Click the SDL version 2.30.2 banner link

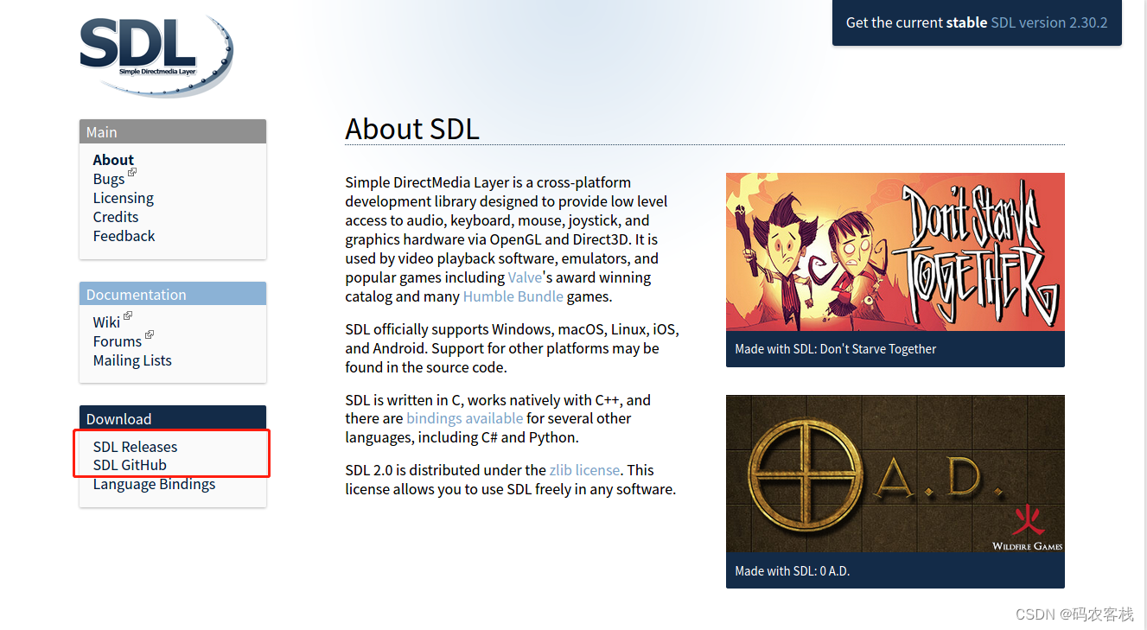coord(1048,22)
